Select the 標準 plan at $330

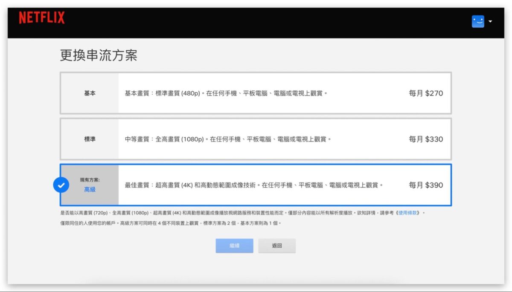[256, 139]
